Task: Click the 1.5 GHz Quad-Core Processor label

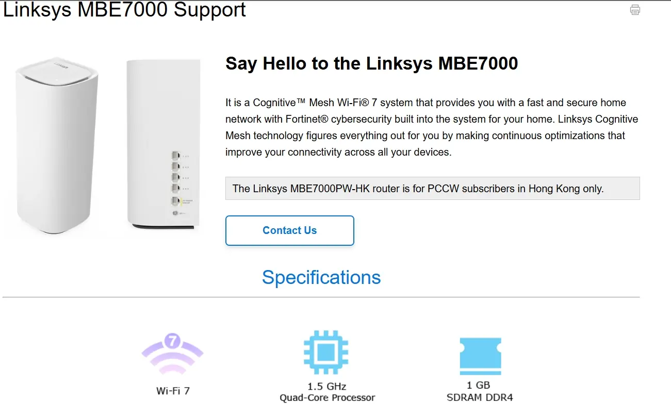Action: [x=327, y=392]
